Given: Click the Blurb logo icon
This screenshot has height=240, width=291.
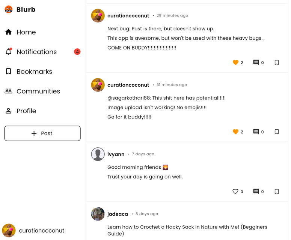Looking at the screenshot, I should [x=9, y=10].
